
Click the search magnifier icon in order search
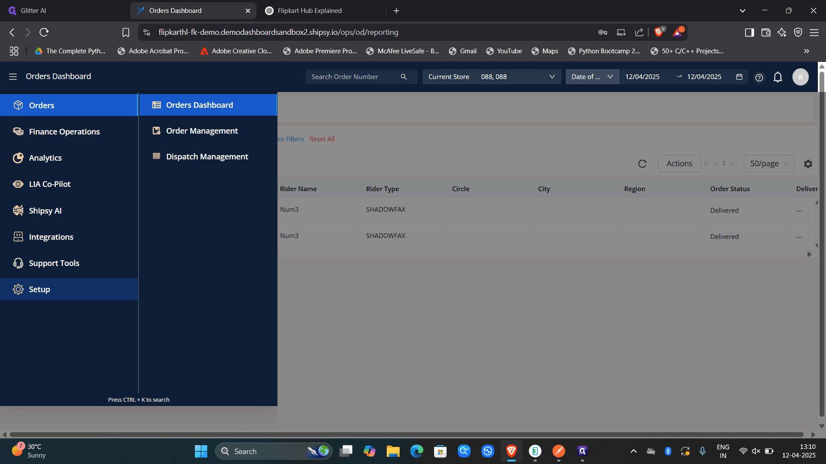coord(404,76)
